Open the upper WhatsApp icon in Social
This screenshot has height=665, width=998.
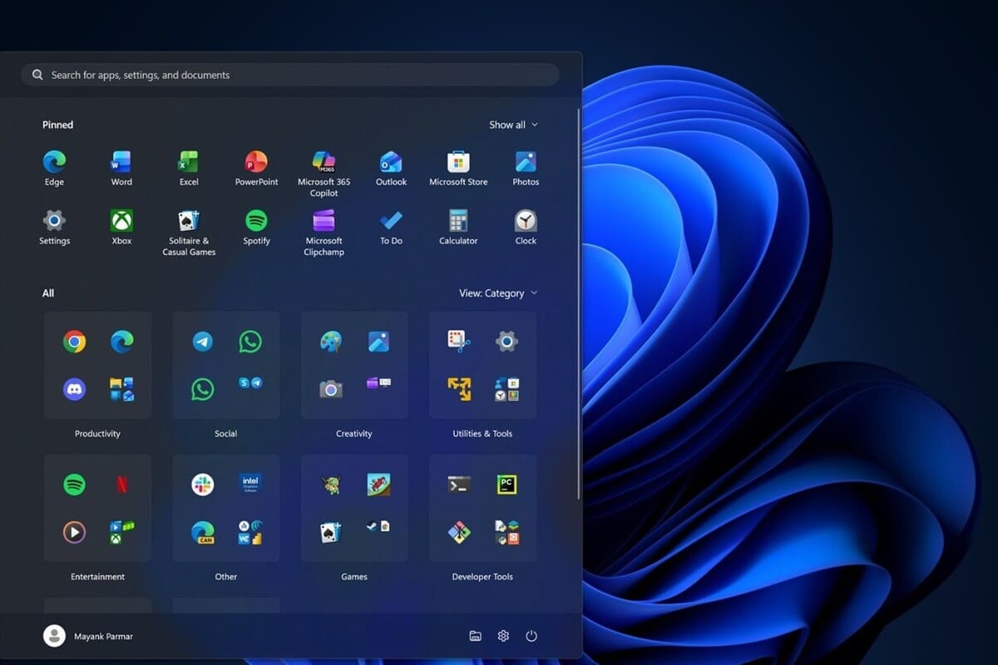click(x=250, y=342)
